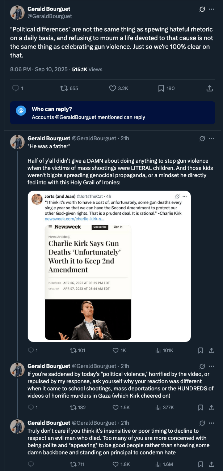The height and width of the screenshot is (471, 223).
Task: Reply to the "Truly don't care" tweet
Action: [x=31, y=464]
